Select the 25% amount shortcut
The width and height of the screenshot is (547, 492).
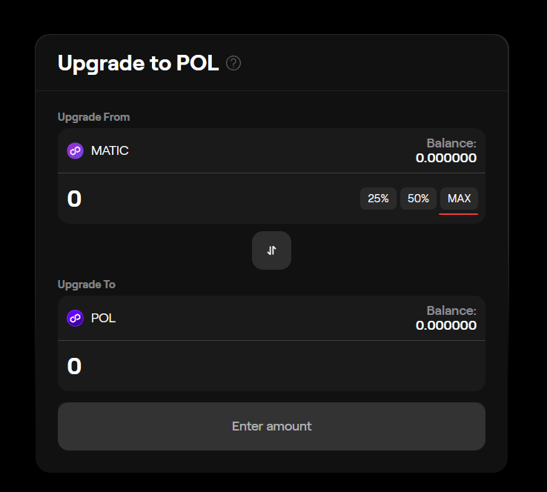378,199
